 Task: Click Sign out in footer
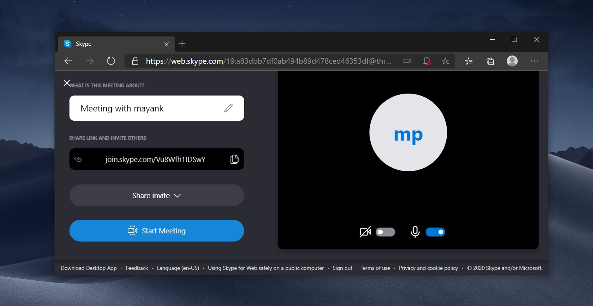point(342,268)
